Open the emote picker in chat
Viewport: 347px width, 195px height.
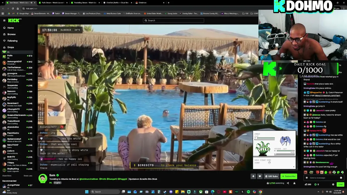click(341, 178)
